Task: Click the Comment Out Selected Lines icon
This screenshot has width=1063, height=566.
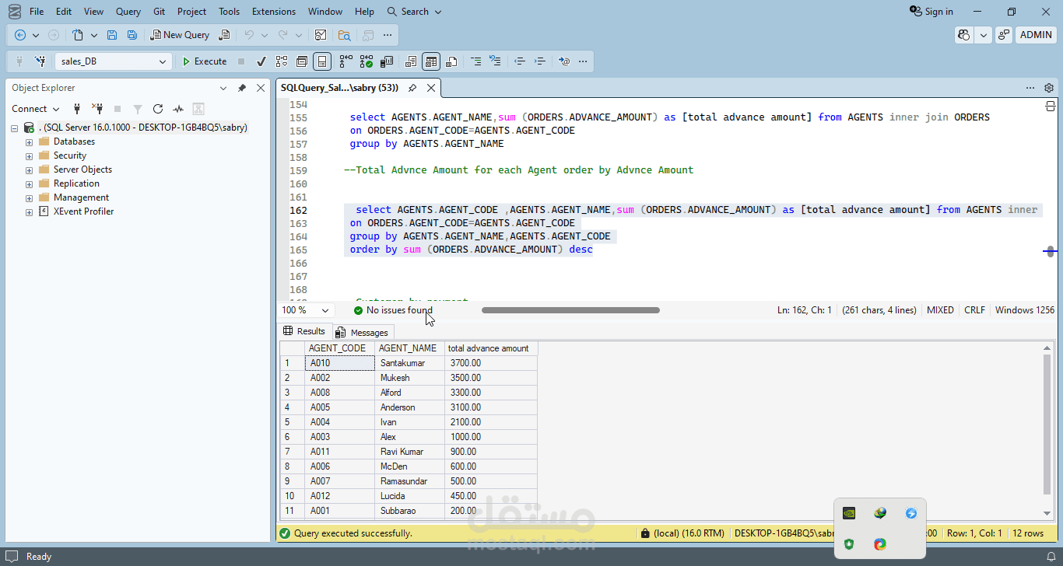Action: pyautogui.click(x=475, y=61)
